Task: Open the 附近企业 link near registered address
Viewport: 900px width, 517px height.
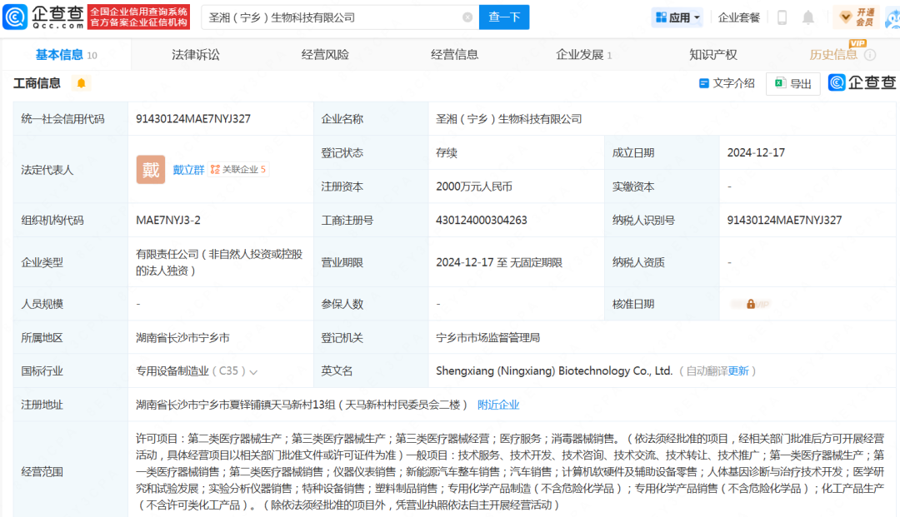Action: [499, 405]
